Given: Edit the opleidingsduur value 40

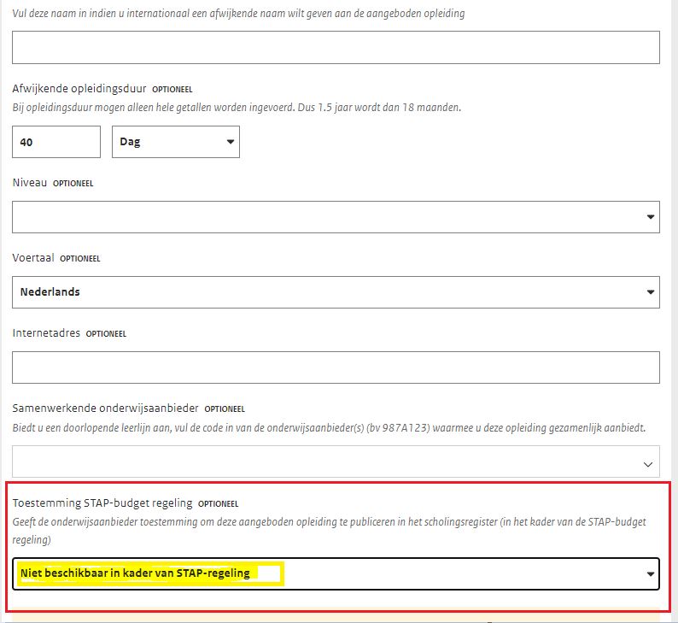Looking at the screenshot, I should [x=56, y=142].
